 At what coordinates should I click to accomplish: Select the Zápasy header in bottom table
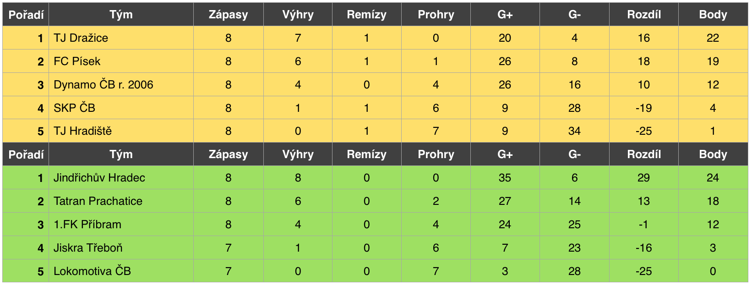[229, 154]
